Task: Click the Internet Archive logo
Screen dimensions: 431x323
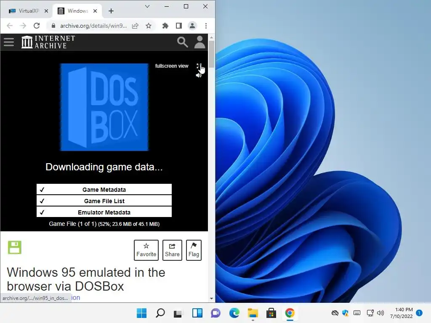Action: coord(48,42)
